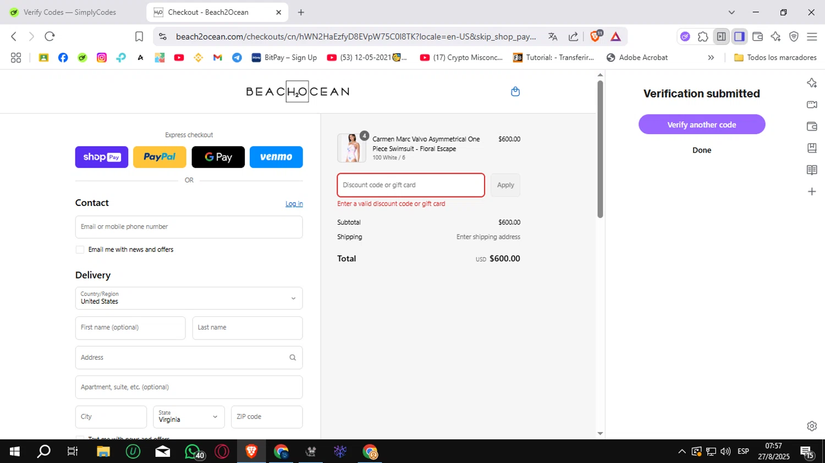Image resolution: width=825 pixels, height=463 pixels.
Task: Click the SimplyCodes extension icon
Action: click(x=685, y=37)
